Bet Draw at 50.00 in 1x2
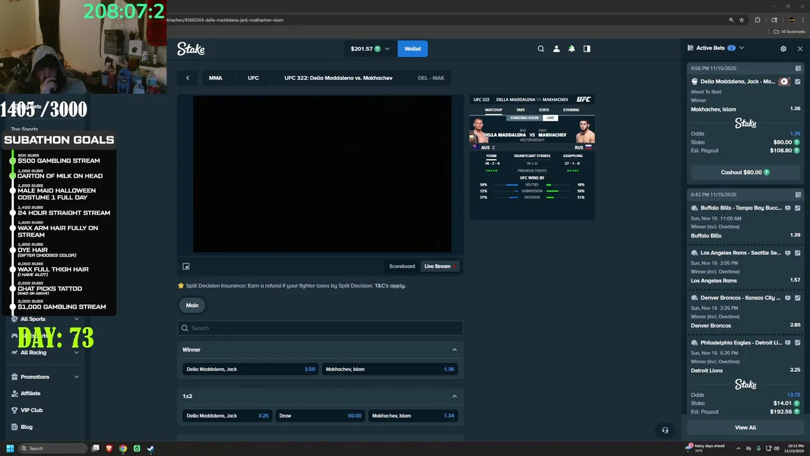This screenshot has width=810, height=456. point(320,416)
